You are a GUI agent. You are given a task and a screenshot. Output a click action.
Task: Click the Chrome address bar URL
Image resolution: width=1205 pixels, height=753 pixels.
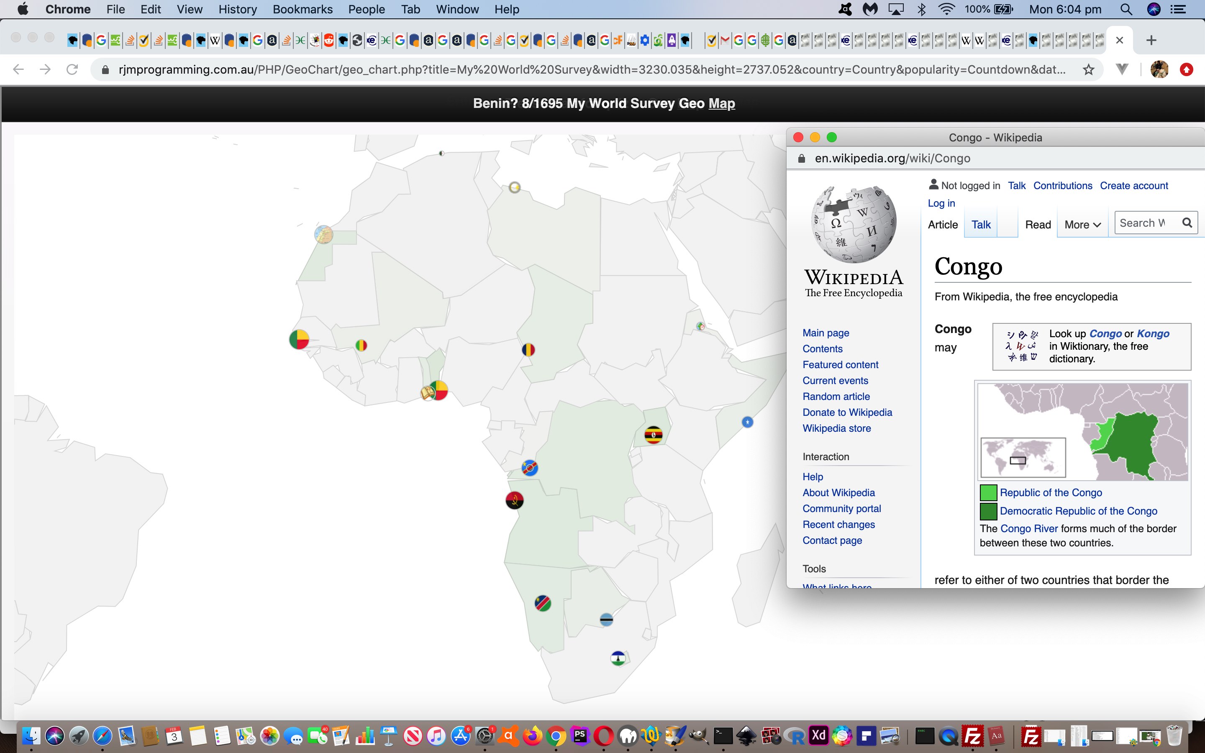[592, 69]
